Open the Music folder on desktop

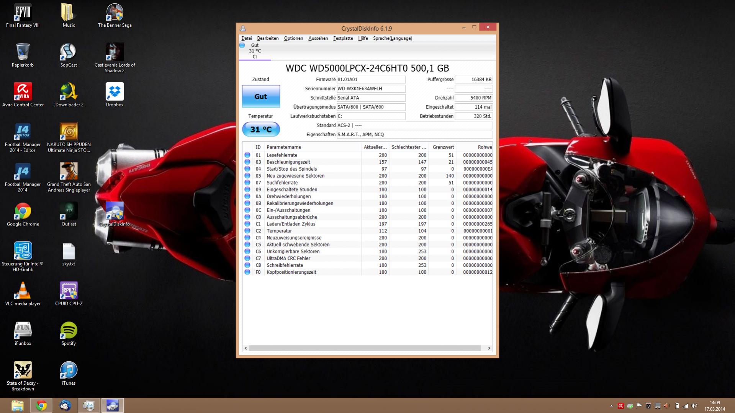[69, 15]
